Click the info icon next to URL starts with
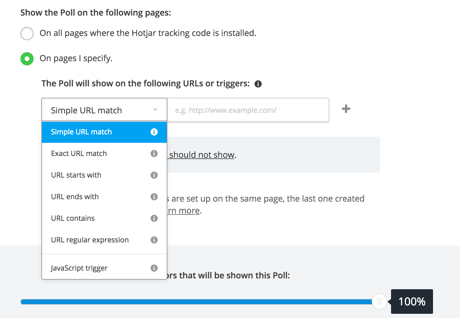The image size is (460, 318). coord(154,175)
